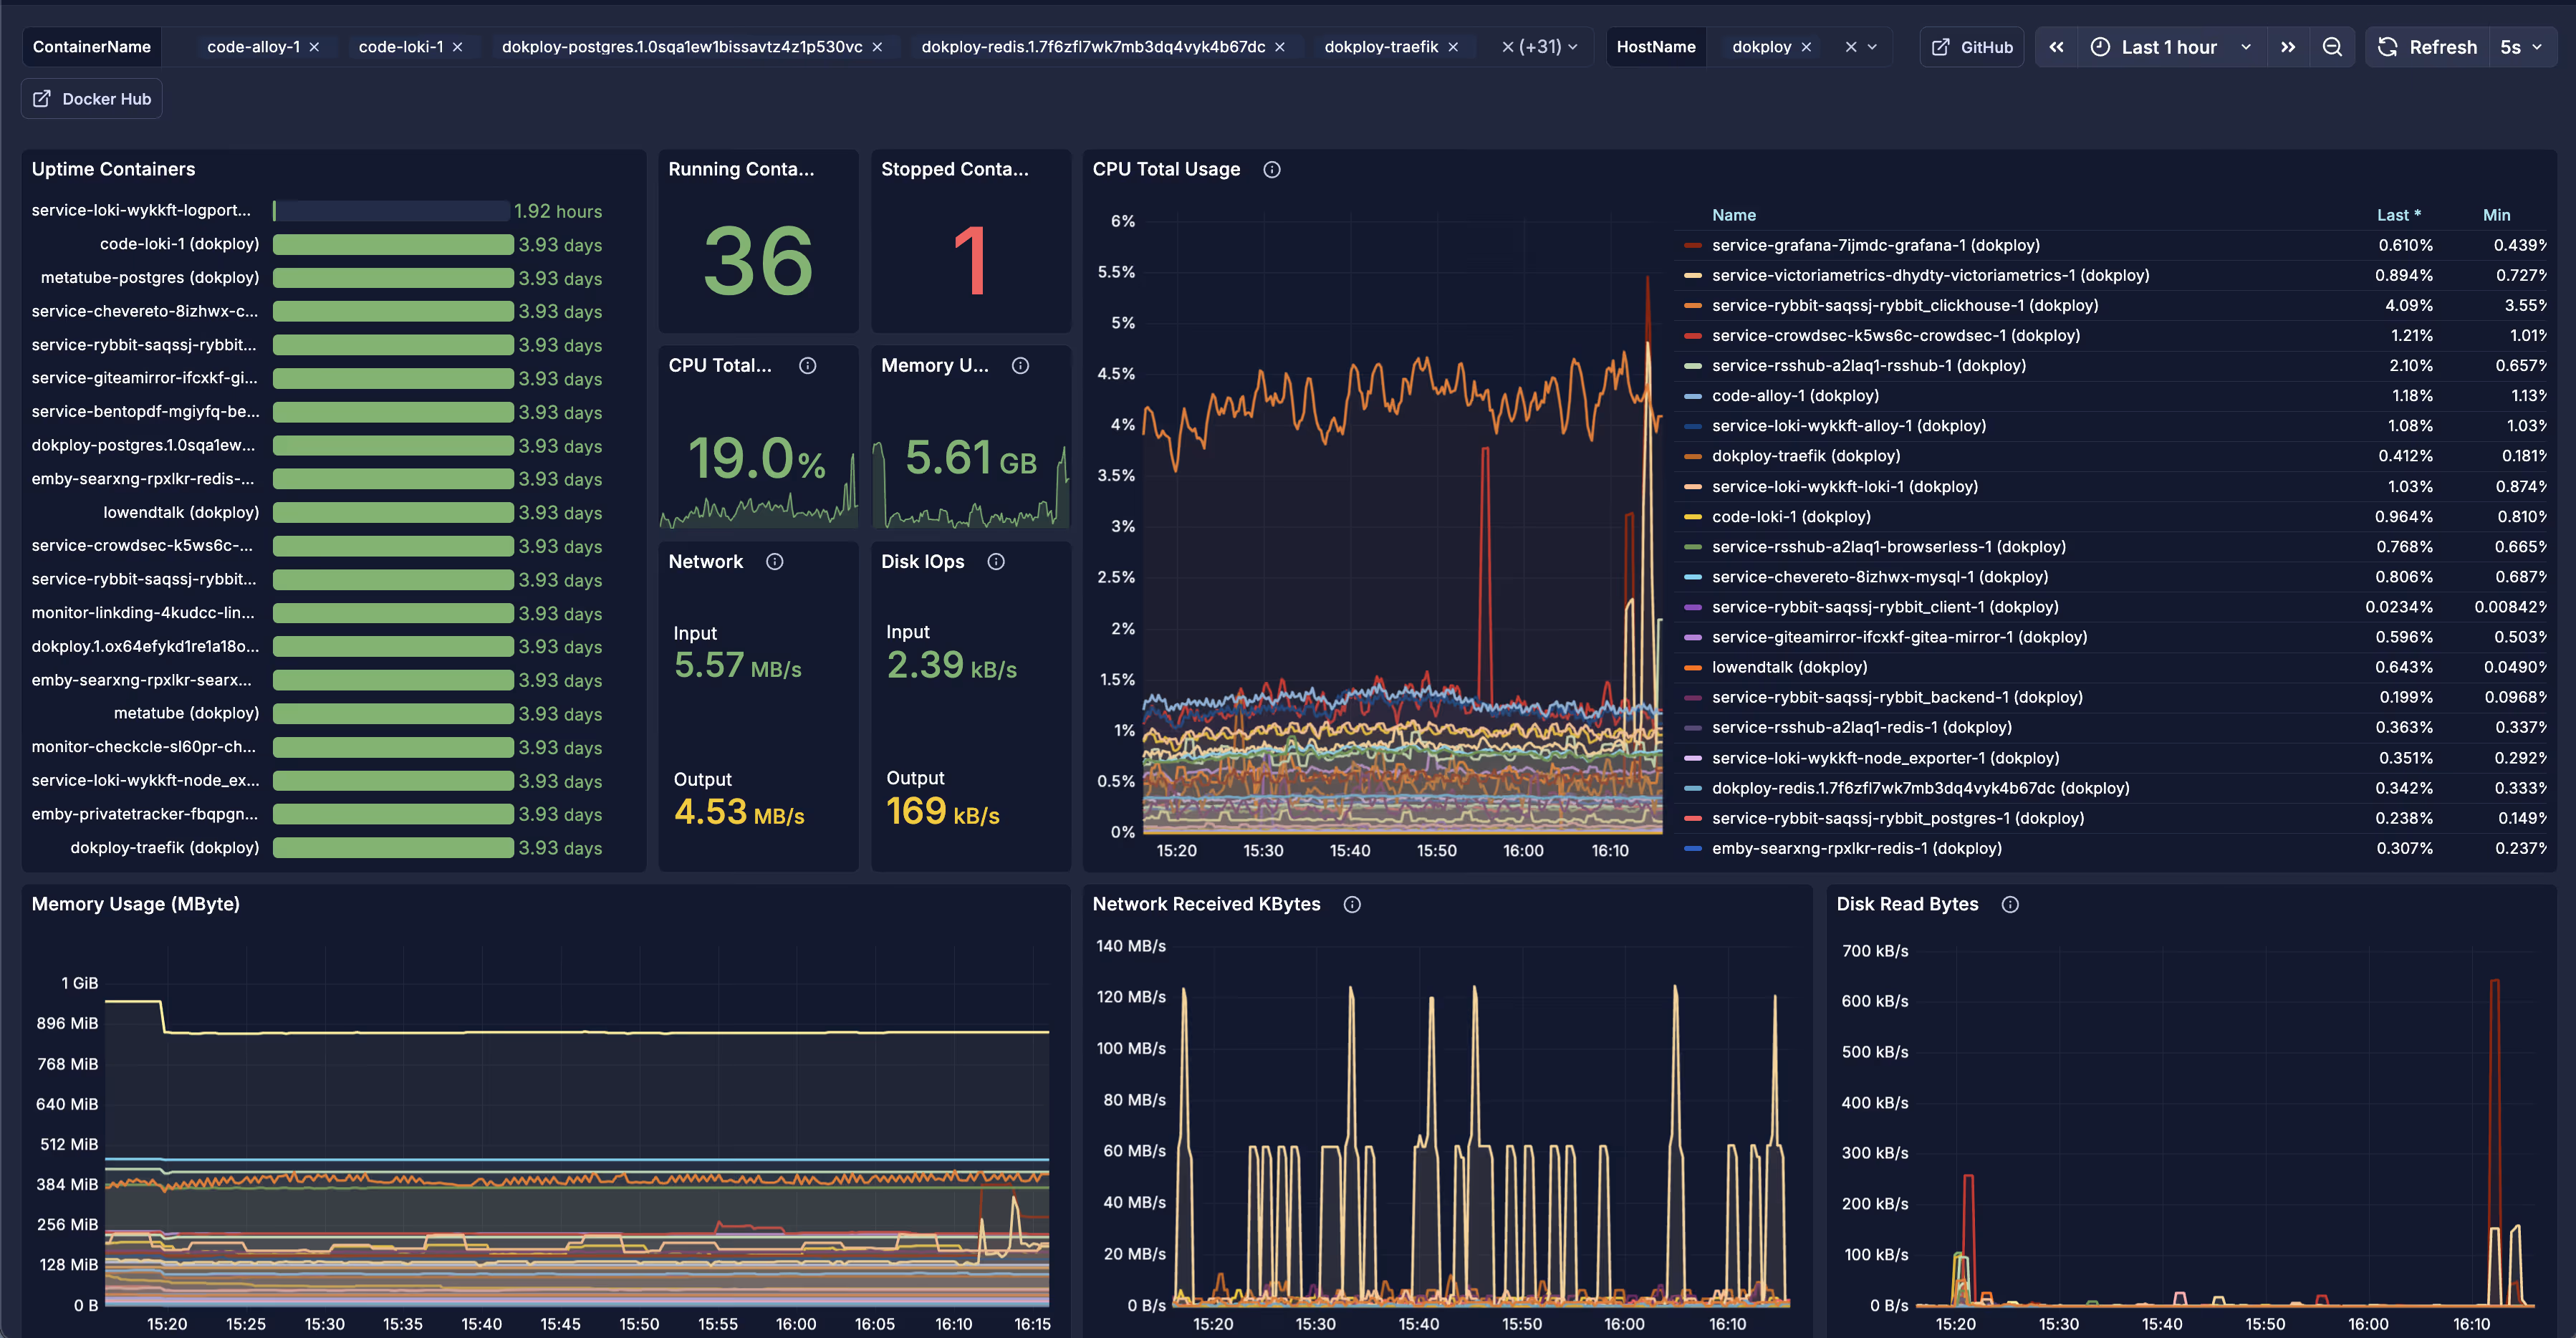
Task: Sort legend by Last column header
Action: [2397, 215]
